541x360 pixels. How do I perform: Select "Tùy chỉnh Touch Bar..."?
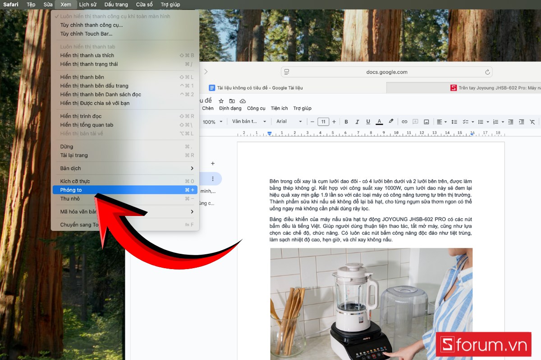click(125, 33)
